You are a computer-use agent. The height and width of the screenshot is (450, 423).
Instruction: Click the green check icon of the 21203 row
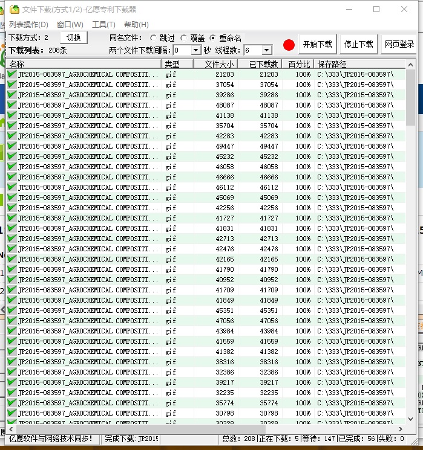click(12, 74)
